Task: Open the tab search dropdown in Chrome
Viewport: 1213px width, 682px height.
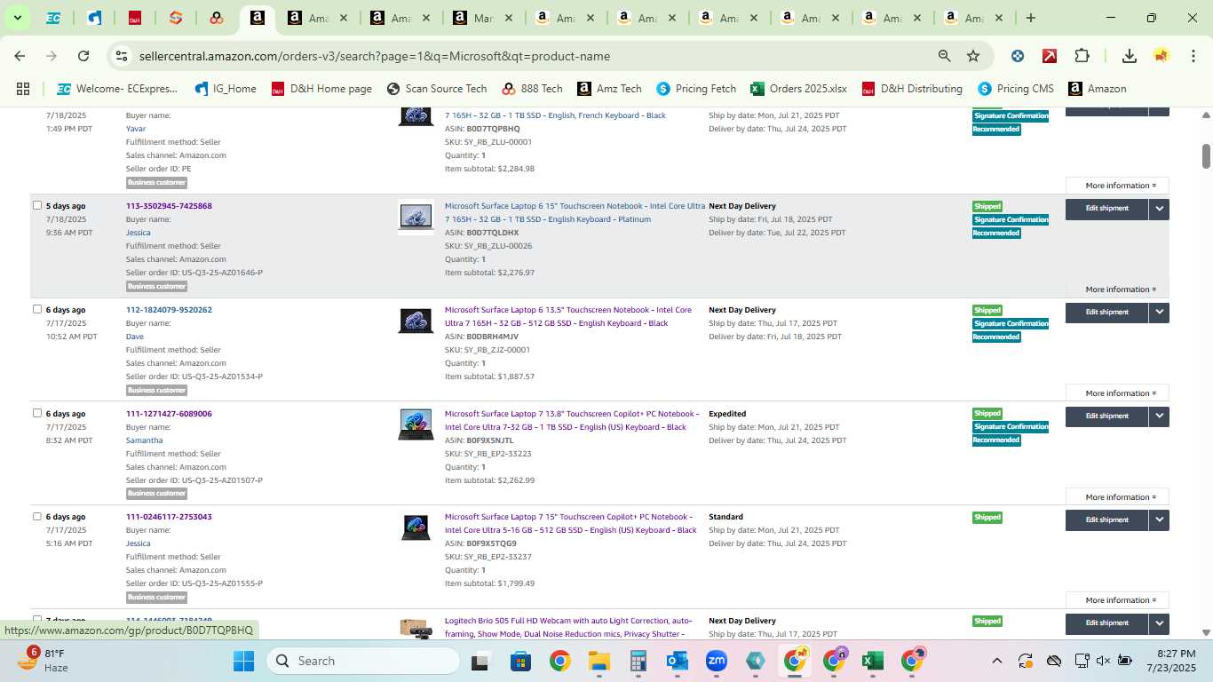Action: click(17, 18)
